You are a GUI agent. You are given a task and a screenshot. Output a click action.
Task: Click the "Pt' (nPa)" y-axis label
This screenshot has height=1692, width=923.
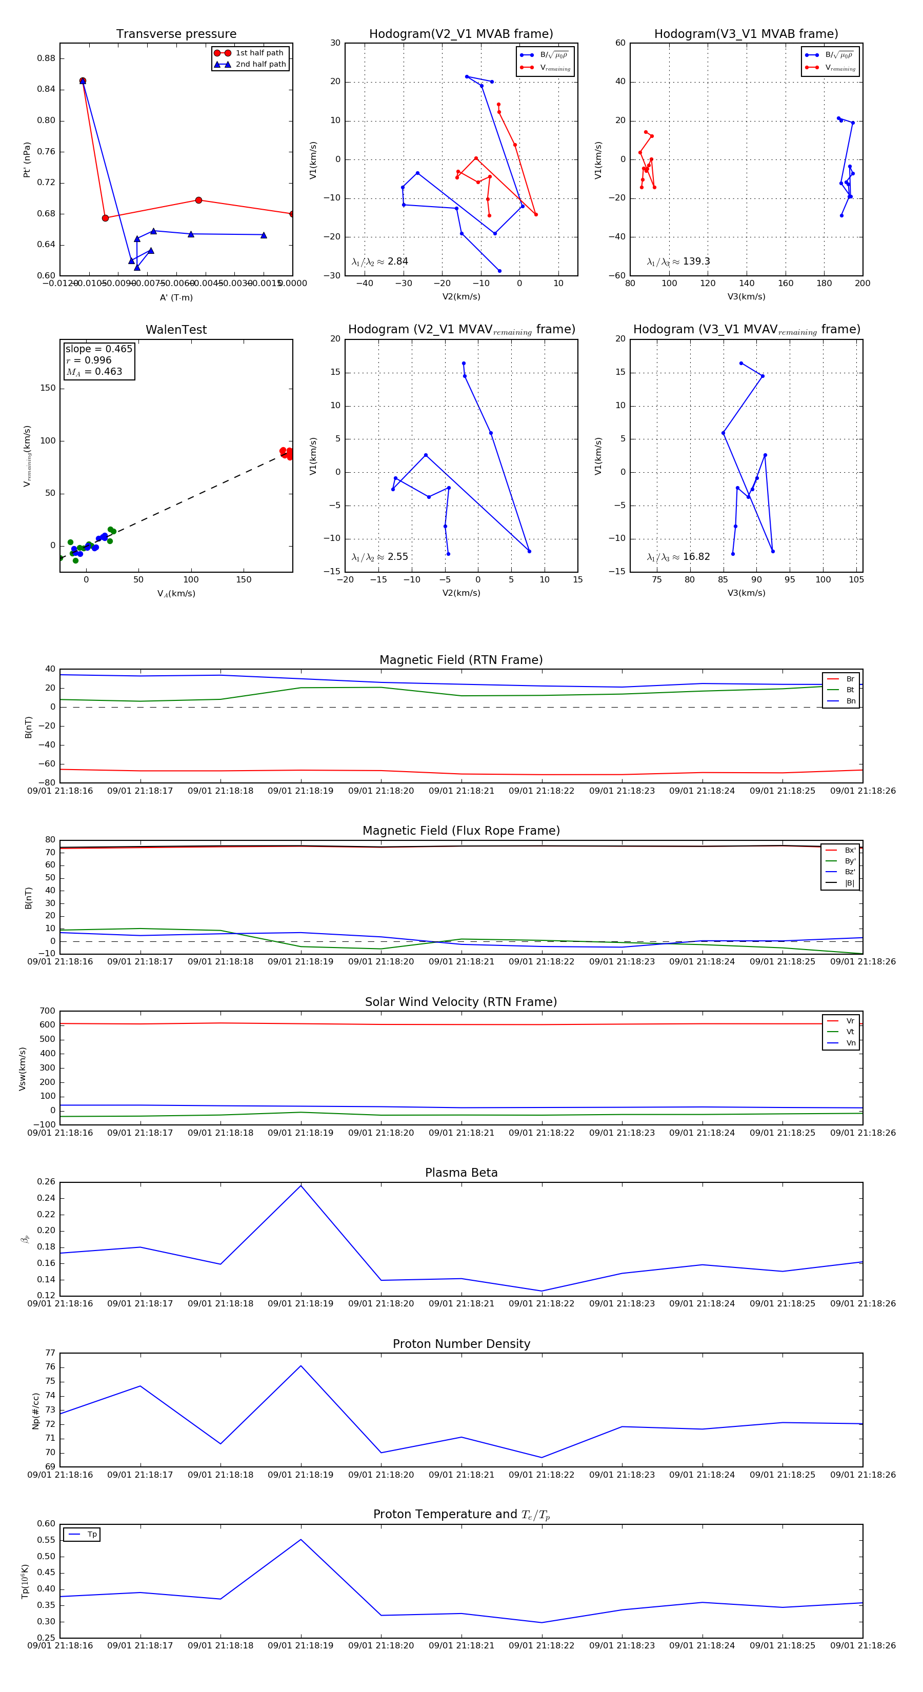[x=27, y=159]
